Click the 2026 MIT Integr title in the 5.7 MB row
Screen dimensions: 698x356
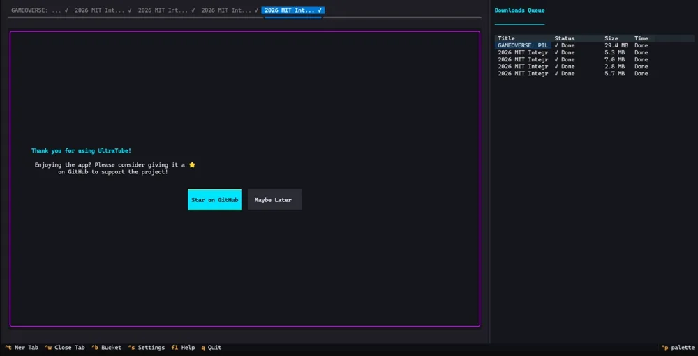(x=523, y=74)
